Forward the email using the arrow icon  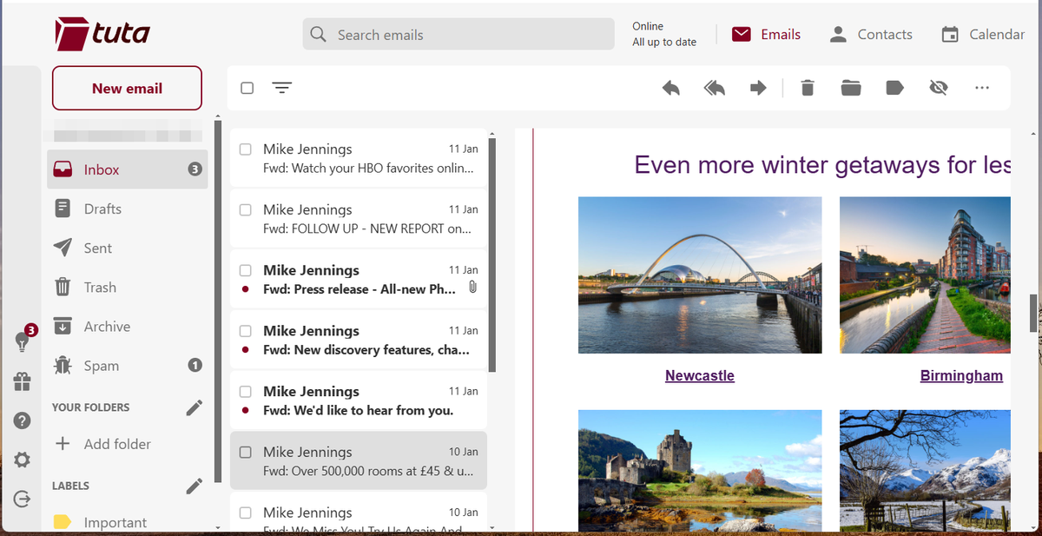click(757, 87)
